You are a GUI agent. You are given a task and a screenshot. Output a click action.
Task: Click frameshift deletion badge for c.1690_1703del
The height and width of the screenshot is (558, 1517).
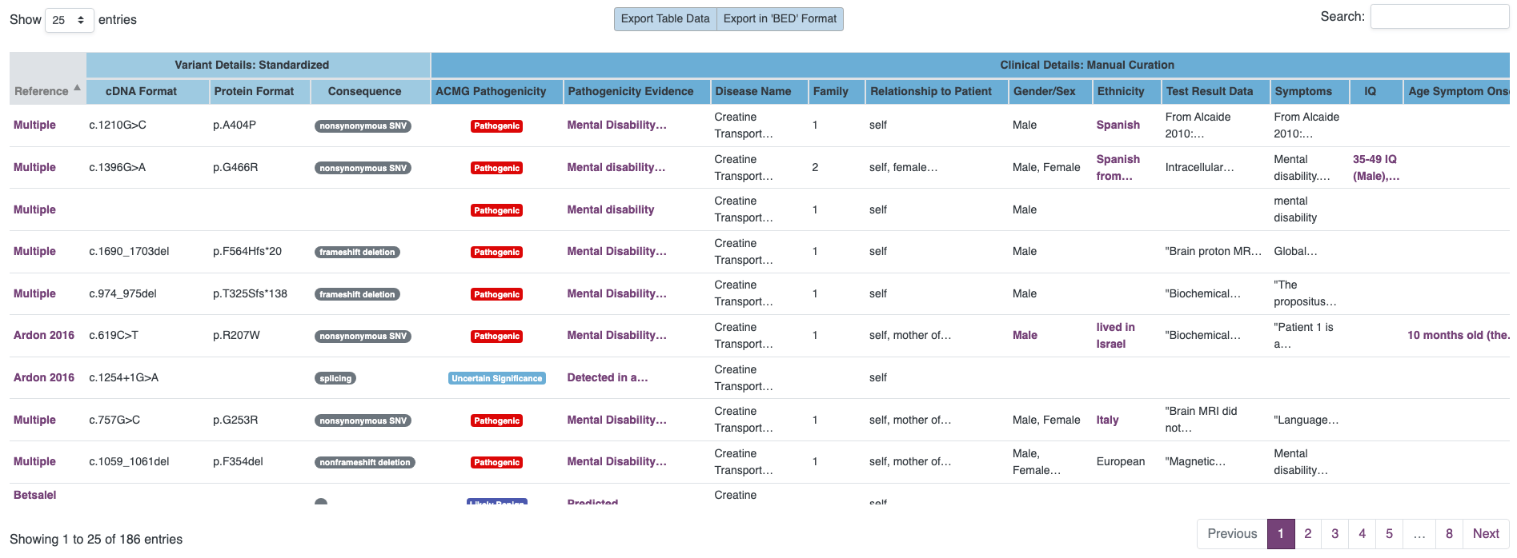(357, 252)
